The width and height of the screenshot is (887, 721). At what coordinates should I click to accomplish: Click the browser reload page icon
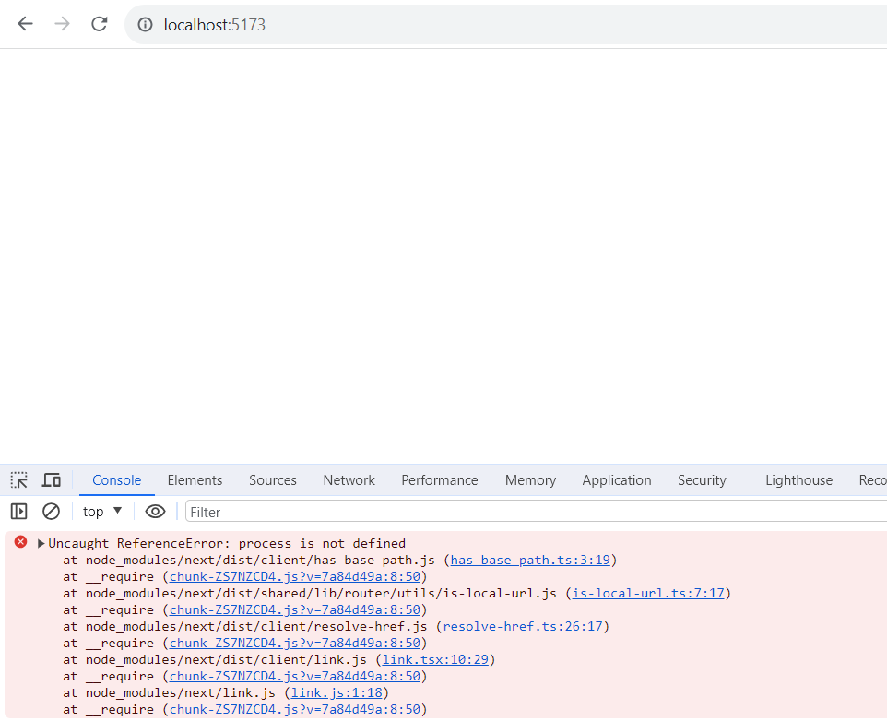point(99,24)
